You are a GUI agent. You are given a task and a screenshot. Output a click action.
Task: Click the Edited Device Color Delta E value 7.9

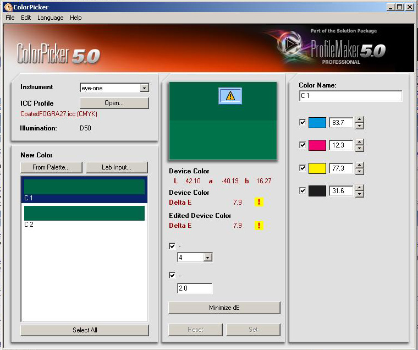pos(238,226)
